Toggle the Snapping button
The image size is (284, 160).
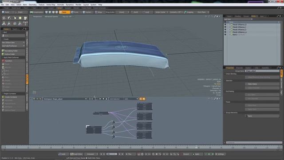coord(189,12)
